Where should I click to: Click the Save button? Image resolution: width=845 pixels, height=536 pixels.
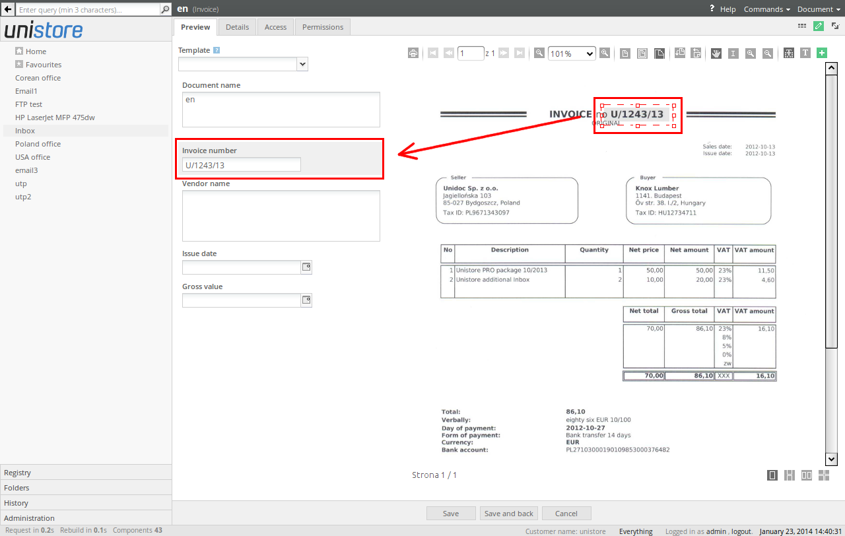coord(451,514)
